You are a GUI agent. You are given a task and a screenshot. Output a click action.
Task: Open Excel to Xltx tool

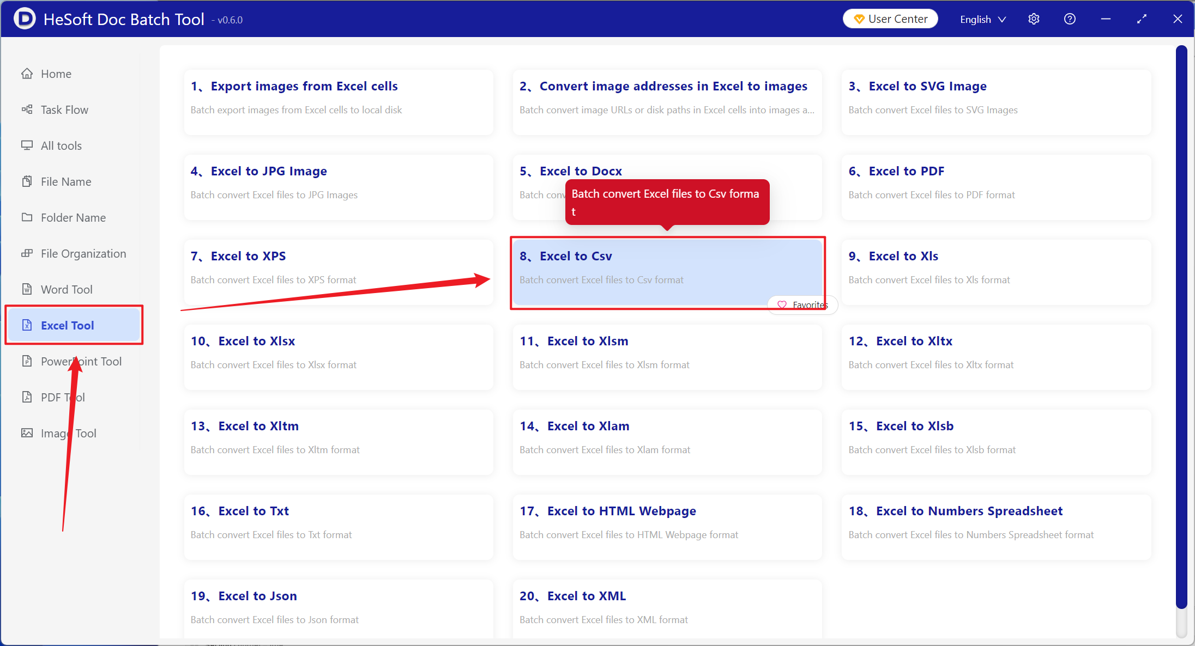tap(997, 357)
